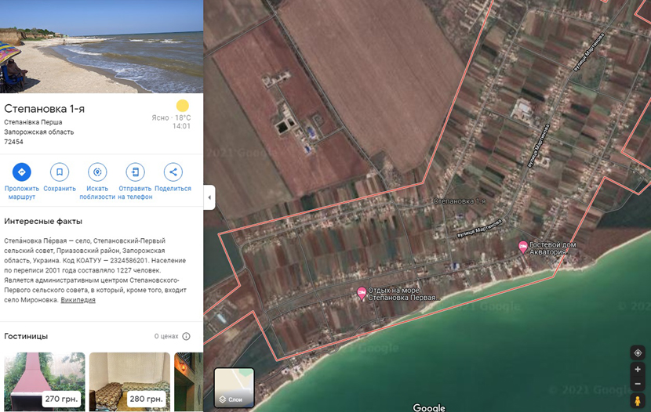Switch map view using Слои layers button
The width and height of the screenshot is (651, 412).
pos(234,389)
